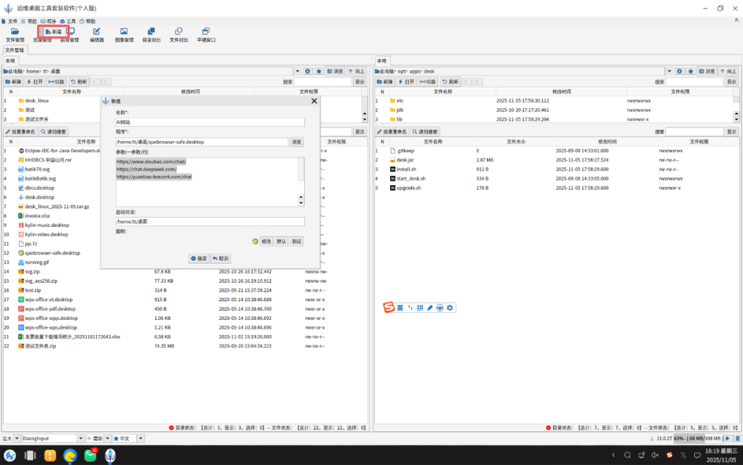Open the 编辑器 editor tool

(97, 35)
